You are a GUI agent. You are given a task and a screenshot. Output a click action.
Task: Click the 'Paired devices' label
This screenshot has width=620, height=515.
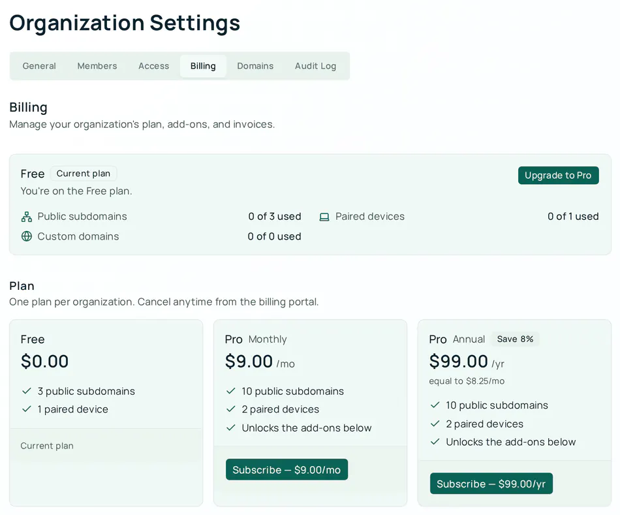pyautogui.click(x=370, y=217)
